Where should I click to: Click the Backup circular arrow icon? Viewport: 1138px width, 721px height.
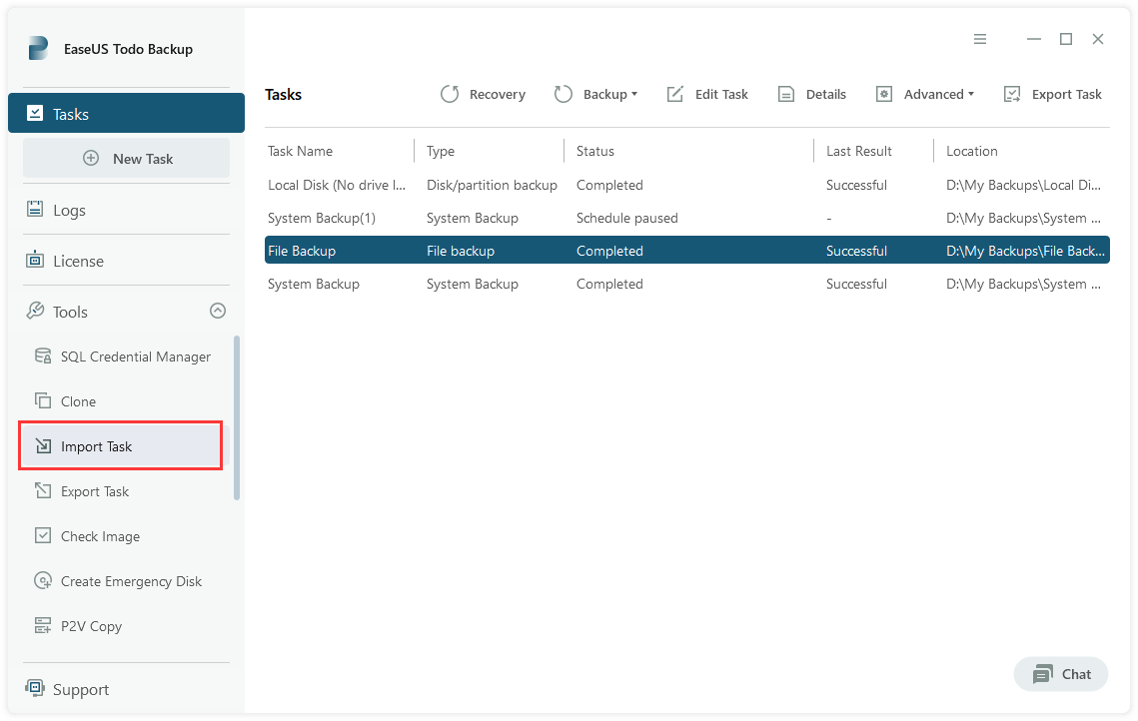[564, 94]
